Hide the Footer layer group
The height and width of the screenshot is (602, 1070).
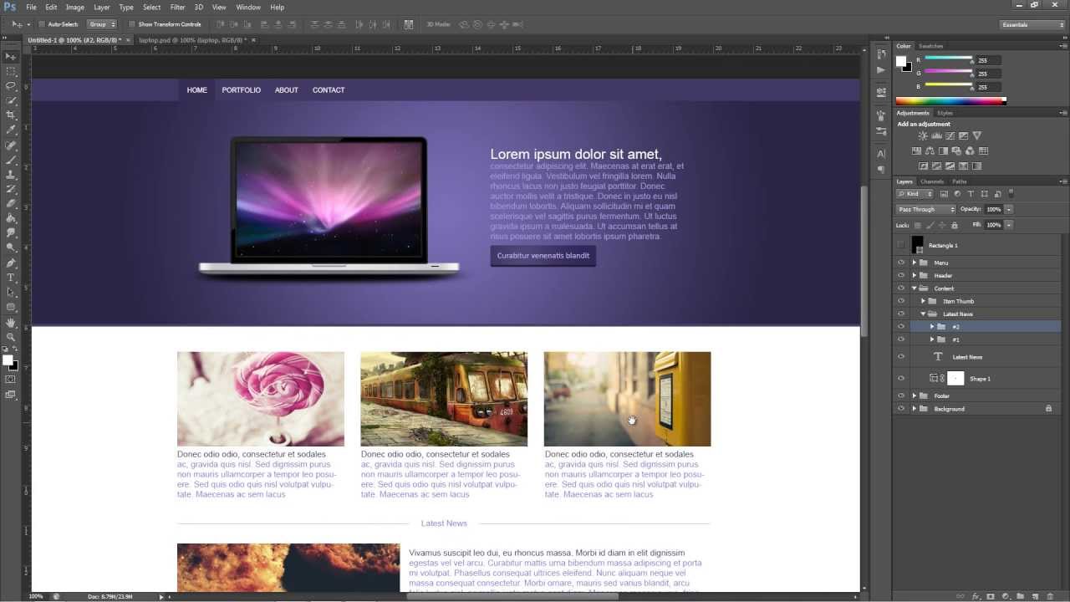901,395
